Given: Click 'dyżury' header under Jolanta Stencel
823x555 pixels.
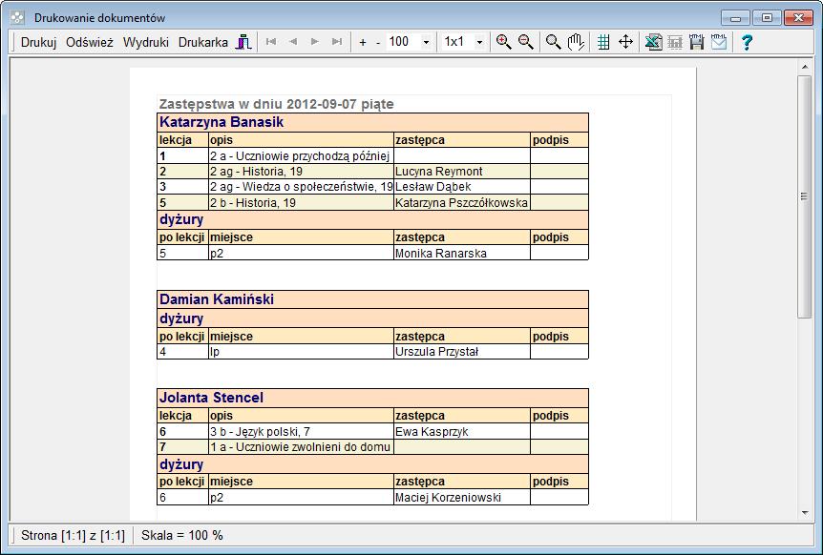Looking at the screenshot, I should tap(372, 463).
